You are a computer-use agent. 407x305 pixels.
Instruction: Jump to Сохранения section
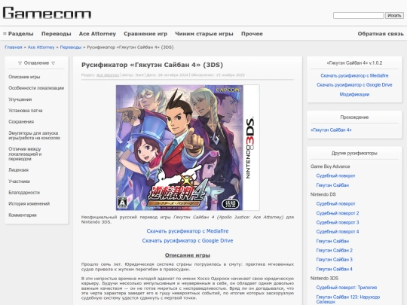coord(21,122)
